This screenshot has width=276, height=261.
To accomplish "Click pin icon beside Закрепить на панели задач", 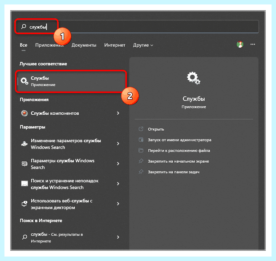I will point(141,172).
